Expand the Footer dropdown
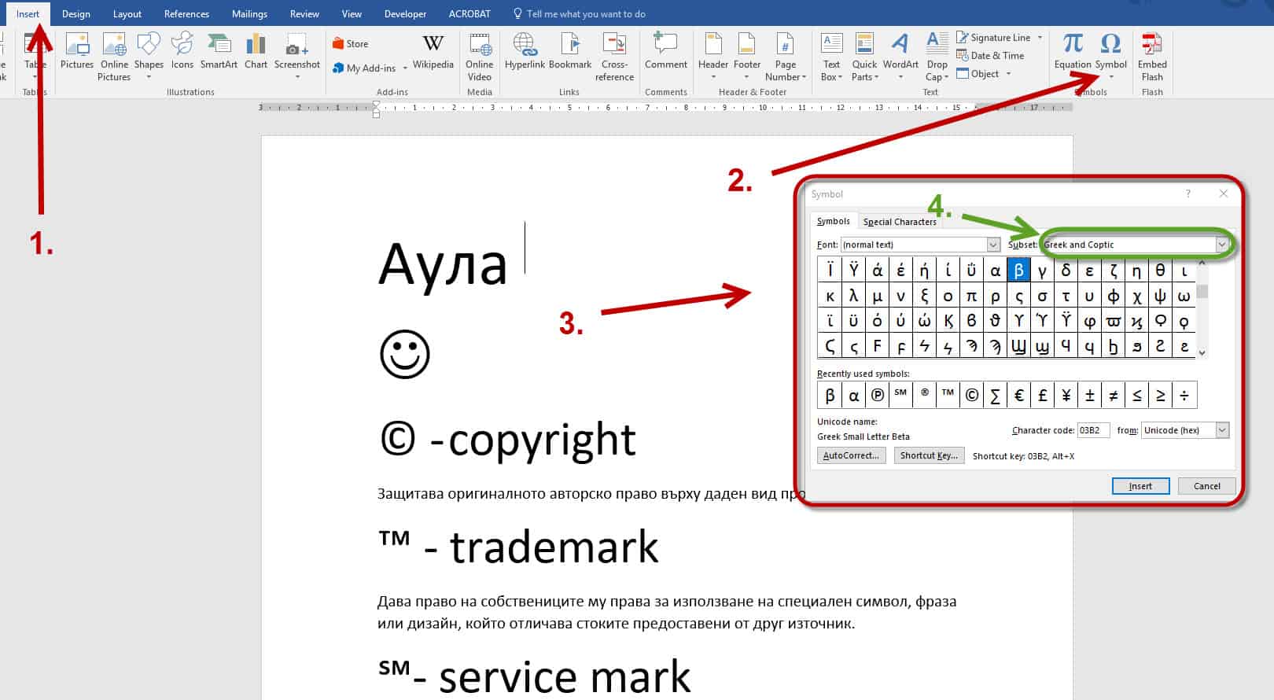The image size is (1274, 700). [x=747, y=77]
